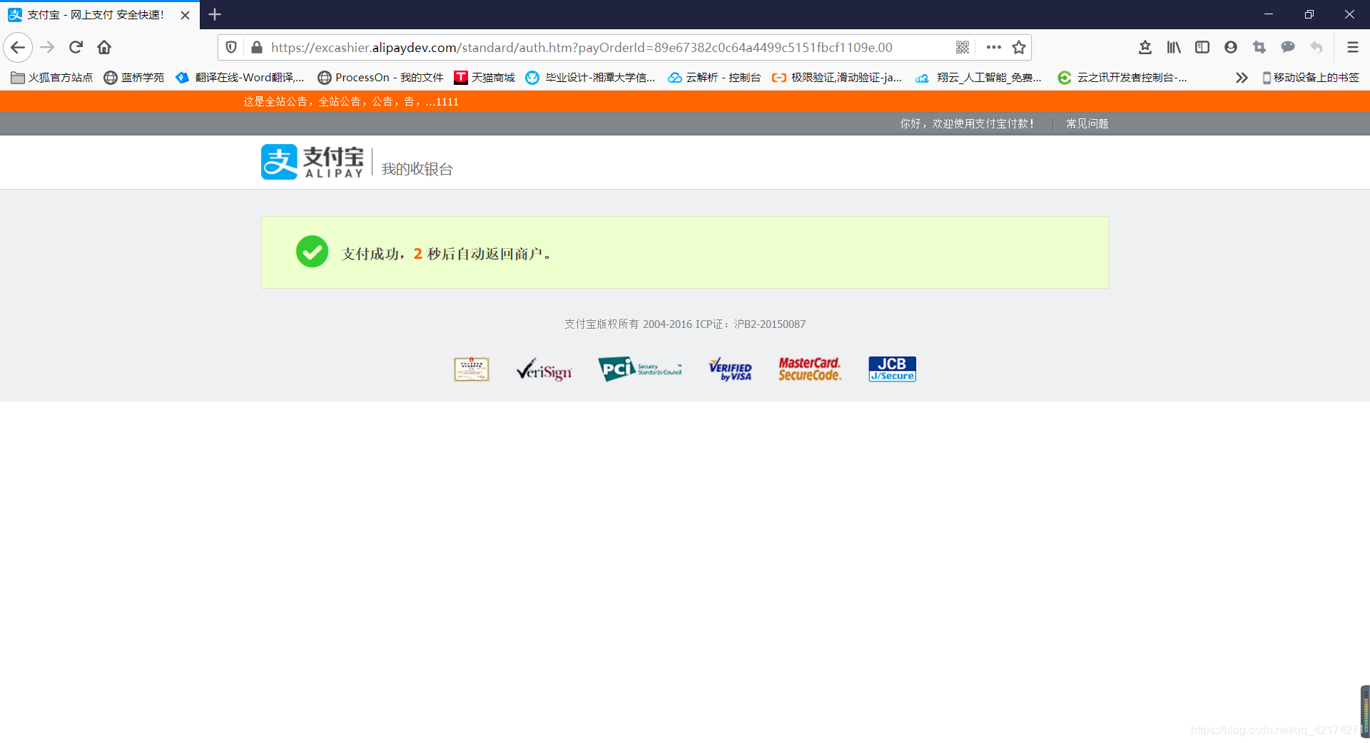
Task: Open a new browser tab
Action: tap(215, 14)
